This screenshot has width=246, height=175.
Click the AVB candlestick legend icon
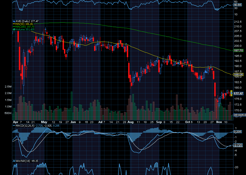coord(14,21)
